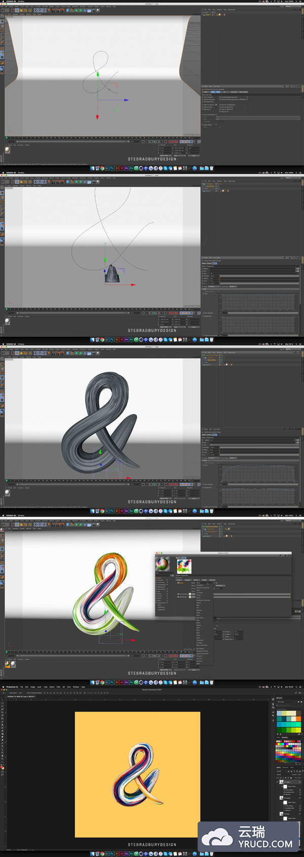Click Spline Pen icon in spline-only Cinema 4D toolbar
The image size is (304, 857).
click(x=72, y=10)
